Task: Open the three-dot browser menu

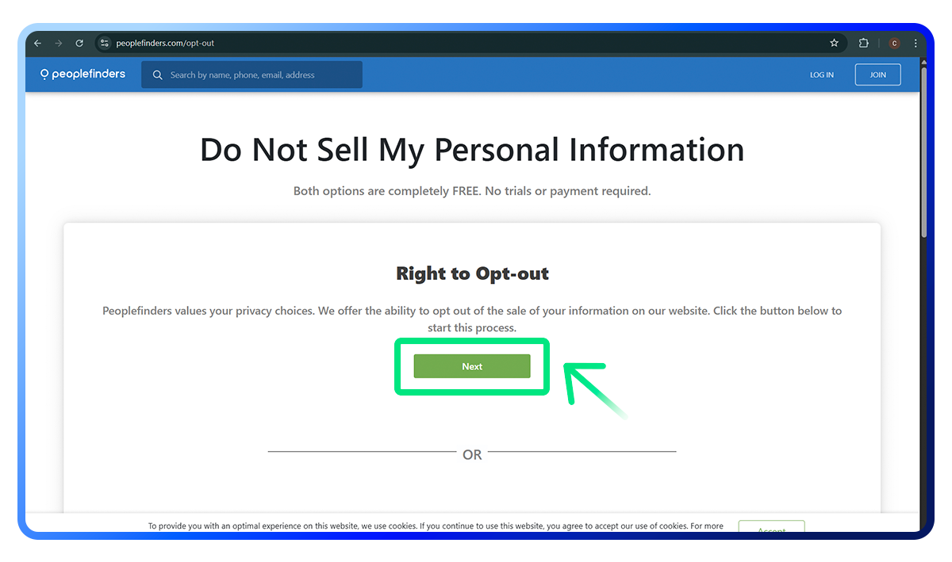Action: [916, 44]
